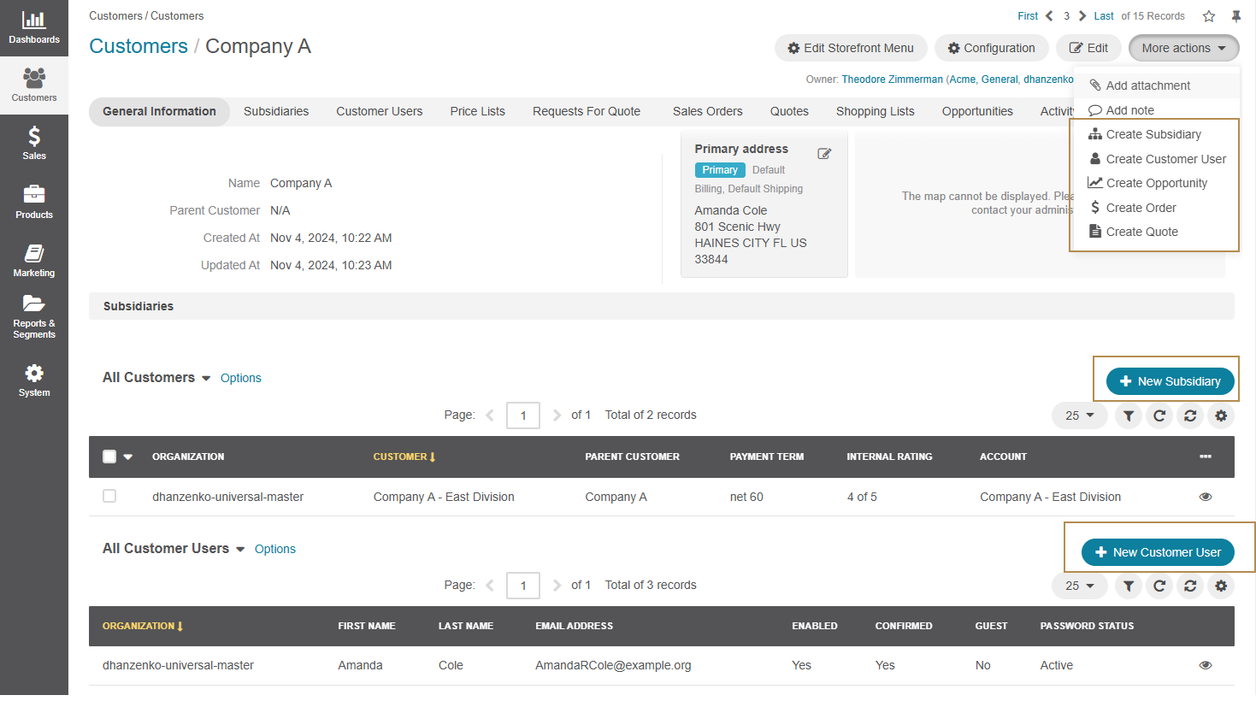Switch to the Price Lists tab
This screenshot has width=1256, height=707.
pos(477,111)
